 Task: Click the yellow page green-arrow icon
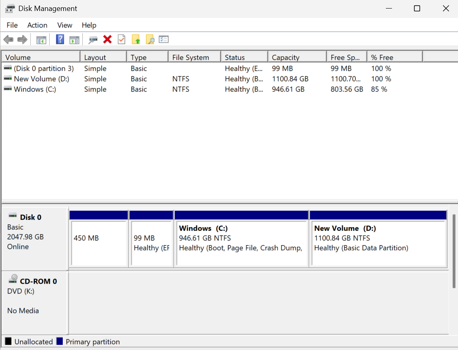(x=136, y=39)
